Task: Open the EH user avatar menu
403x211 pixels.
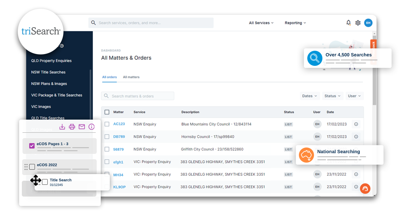Action: tap(368, 23)
